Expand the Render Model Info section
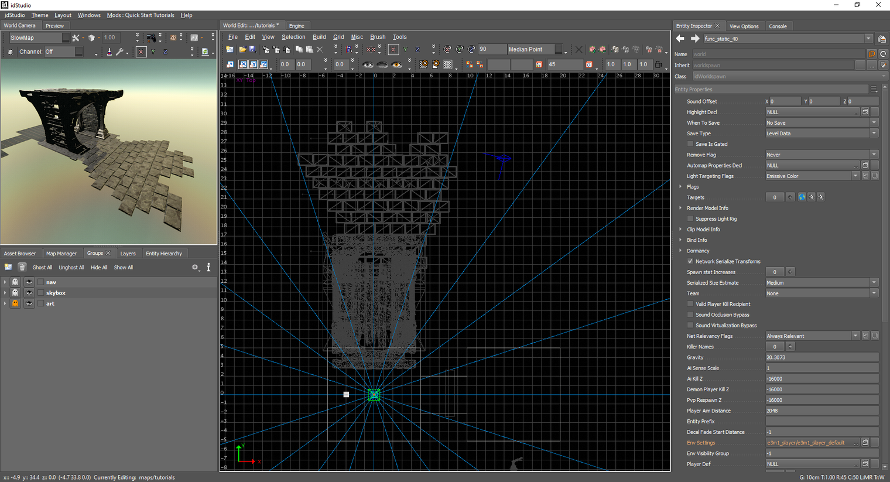This screenshot has width=890, height=482. (680, 208)
